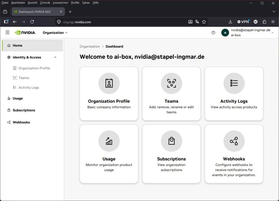Open the Chronik menu
The height and width of the screenshot is (201, 279).
45,3
